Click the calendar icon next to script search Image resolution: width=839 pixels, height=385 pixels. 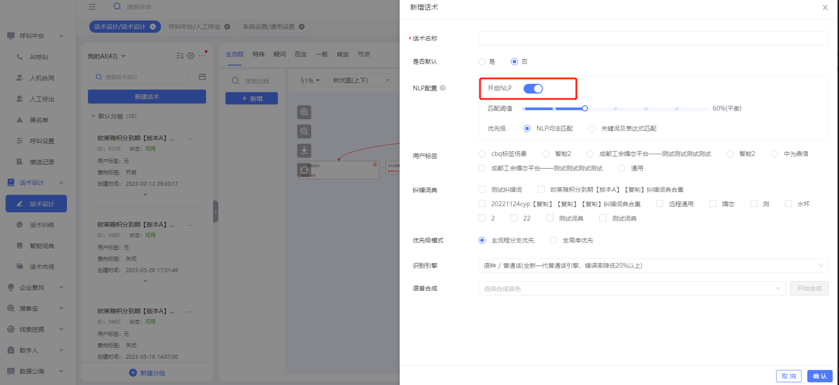pos(202,77)
